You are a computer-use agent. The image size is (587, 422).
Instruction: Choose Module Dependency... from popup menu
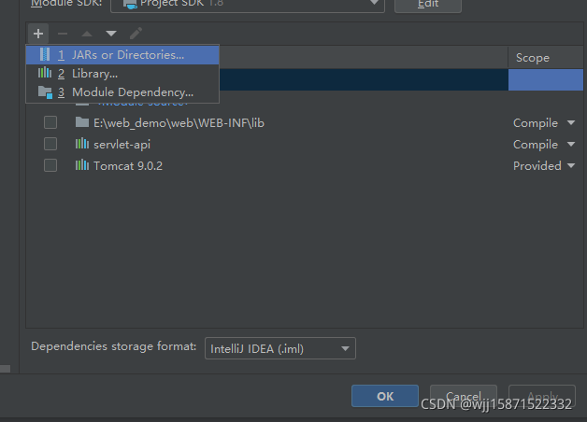pos(122,92)
